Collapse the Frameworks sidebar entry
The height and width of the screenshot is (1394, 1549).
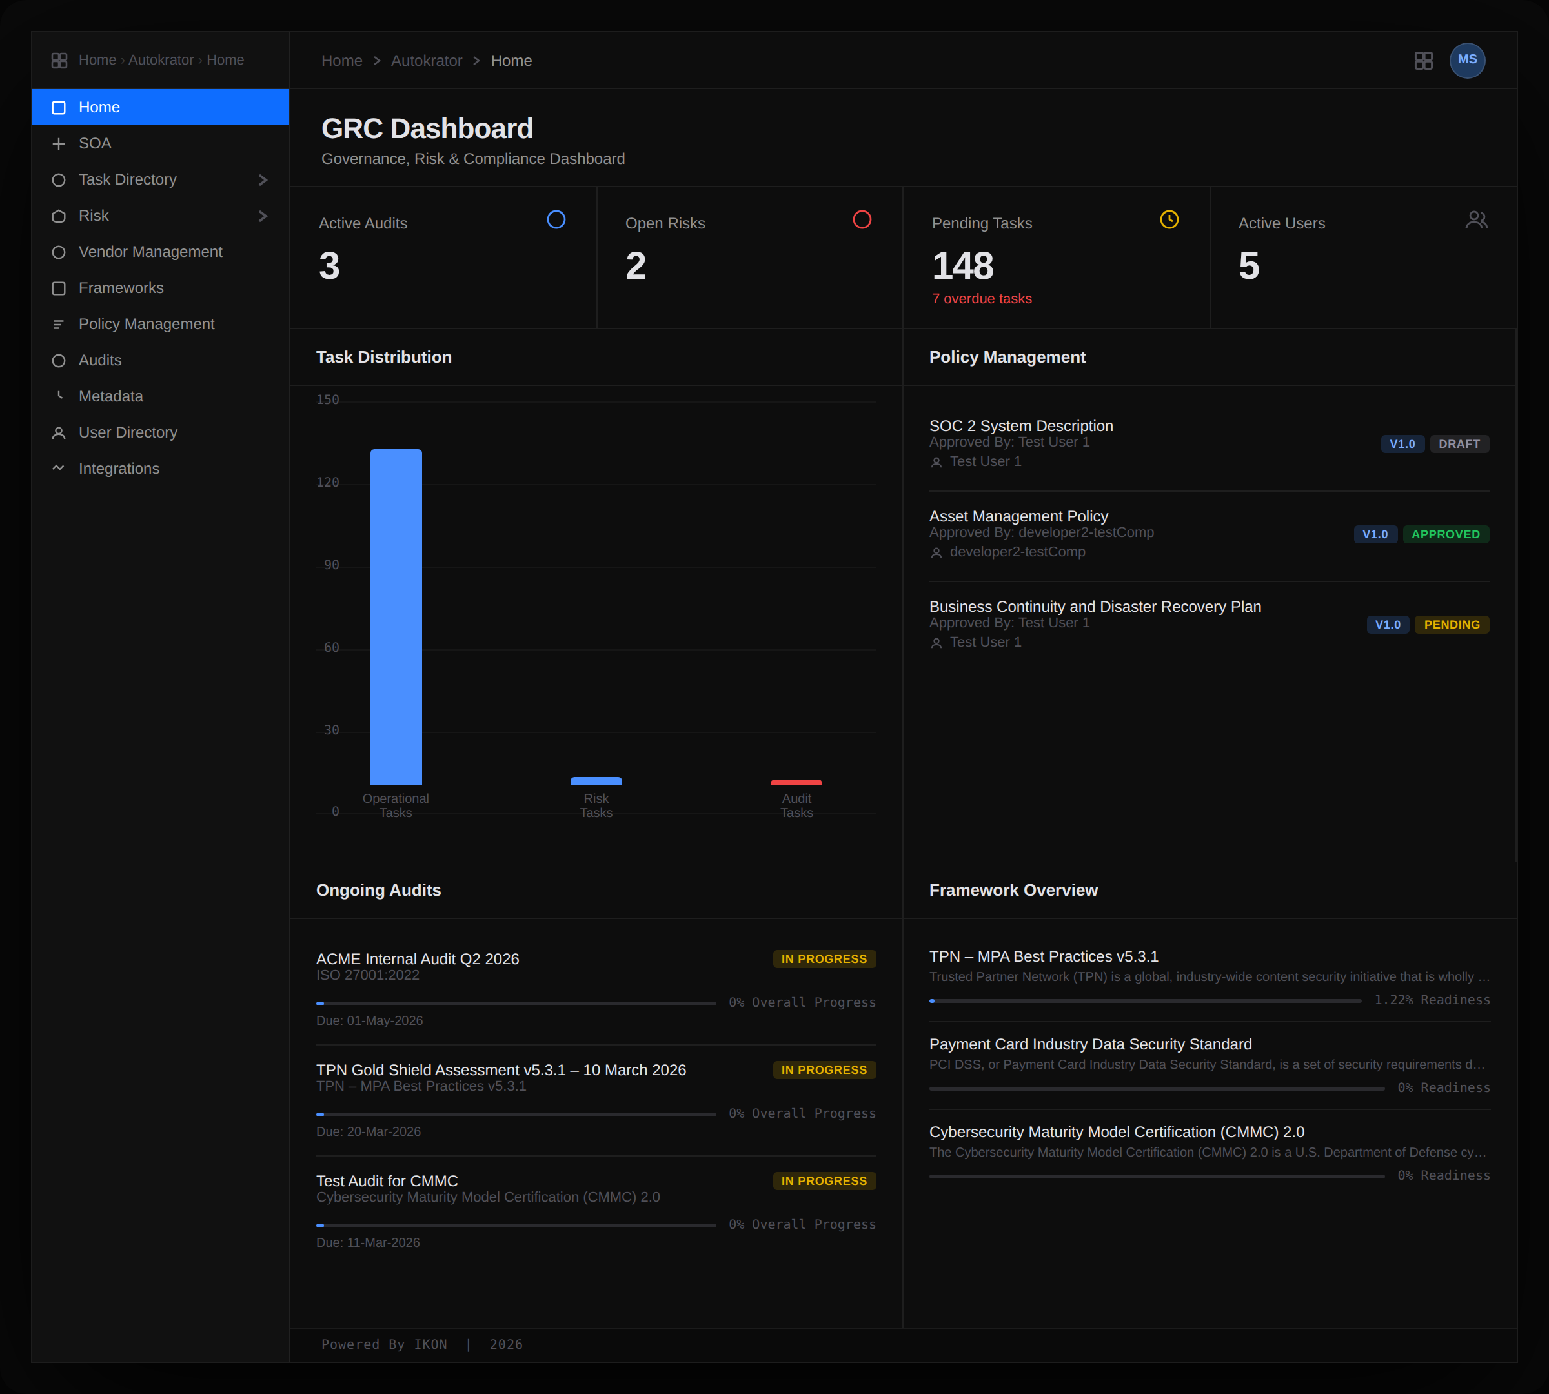[x=120, y=288]
